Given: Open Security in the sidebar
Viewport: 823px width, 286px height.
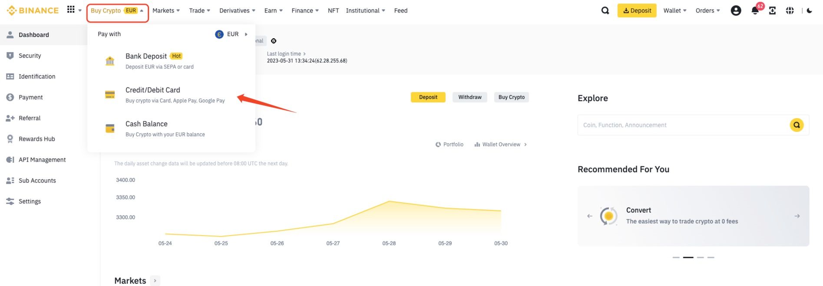Looking at the screenshot, I should click(30, 56).
